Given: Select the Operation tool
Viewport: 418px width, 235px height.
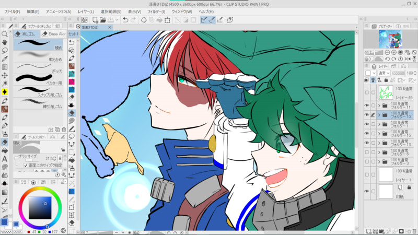Looking at the screenshot, I should 5,67.
